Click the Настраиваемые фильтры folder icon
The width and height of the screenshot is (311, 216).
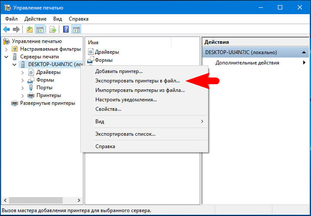[x=15, y=49]
